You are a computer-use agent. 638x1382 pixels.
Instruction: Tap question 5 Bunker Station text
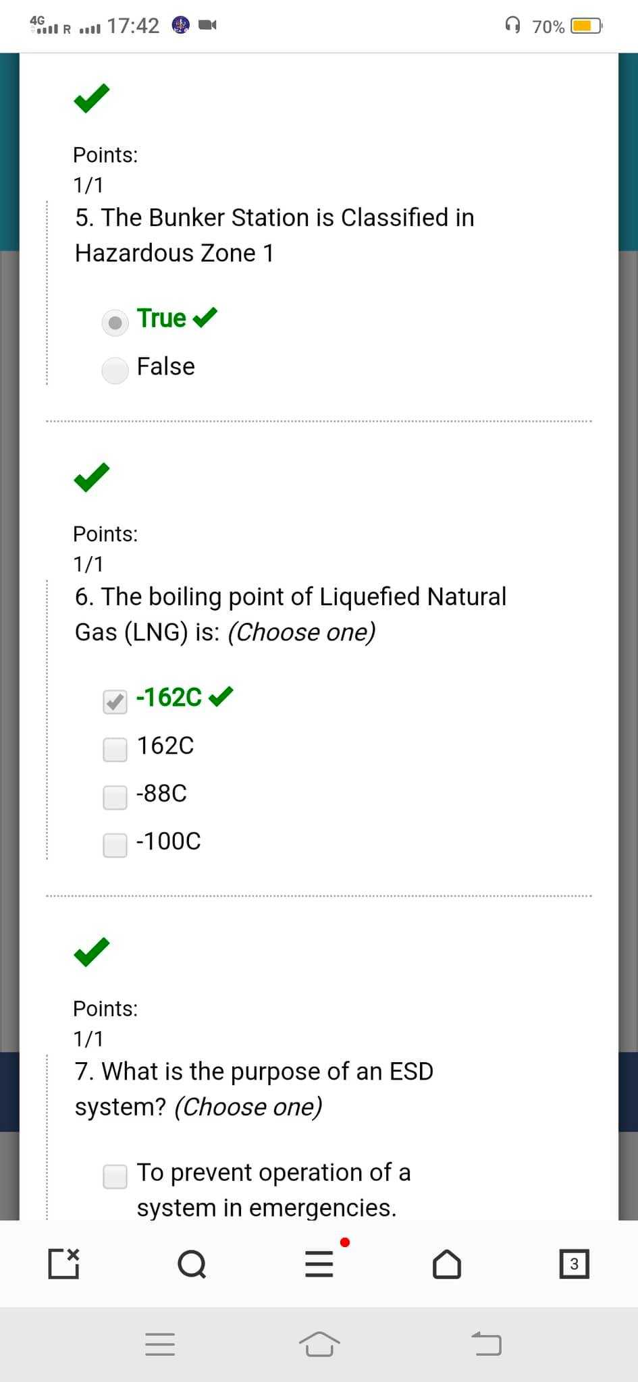point(274,235)
